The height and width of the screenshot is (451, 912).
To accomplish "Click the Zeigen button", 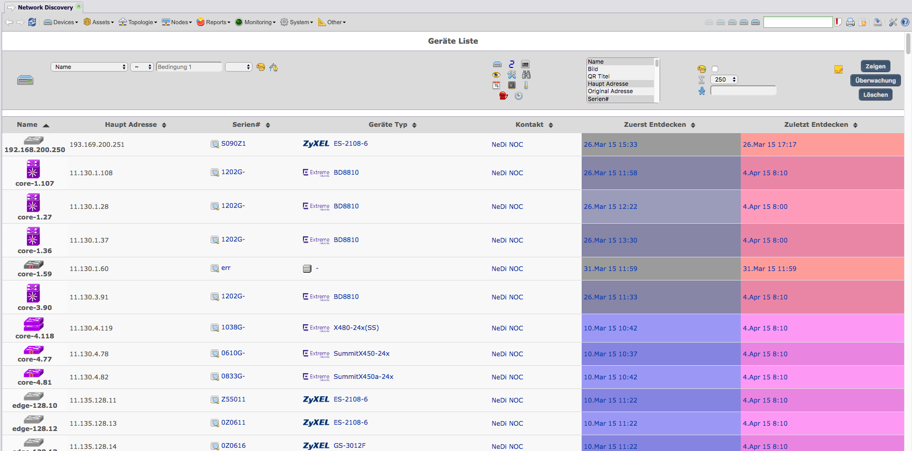I will 876,66.
